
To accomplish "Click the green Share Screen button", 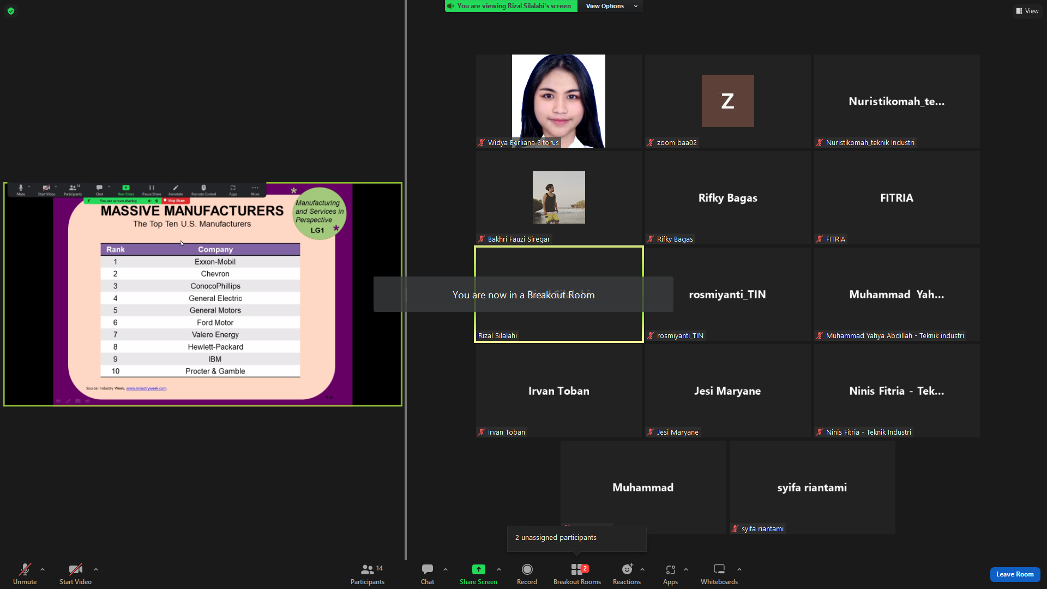I will (478, 574).
